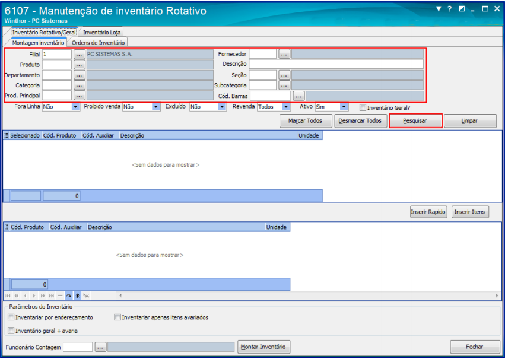Click the curved arrow refresh navigator icon

pos(69,296)
